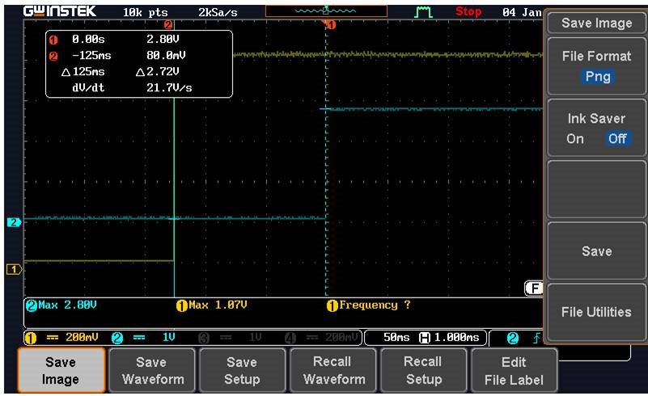Click the 04 Jan date display
Screen dimensions: 648x396
522,12
